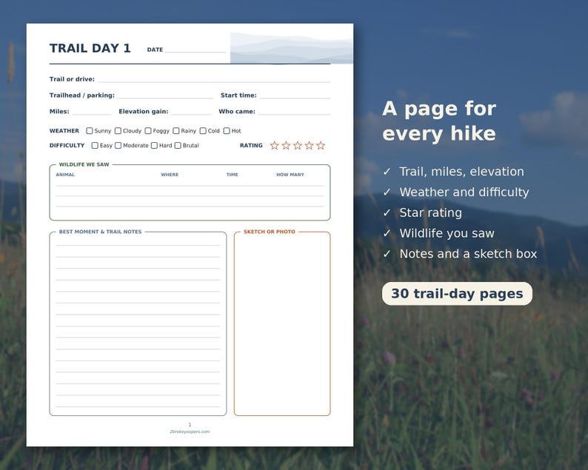
Task: Click the DIFFICULTY label
Action: click(67, 145)
